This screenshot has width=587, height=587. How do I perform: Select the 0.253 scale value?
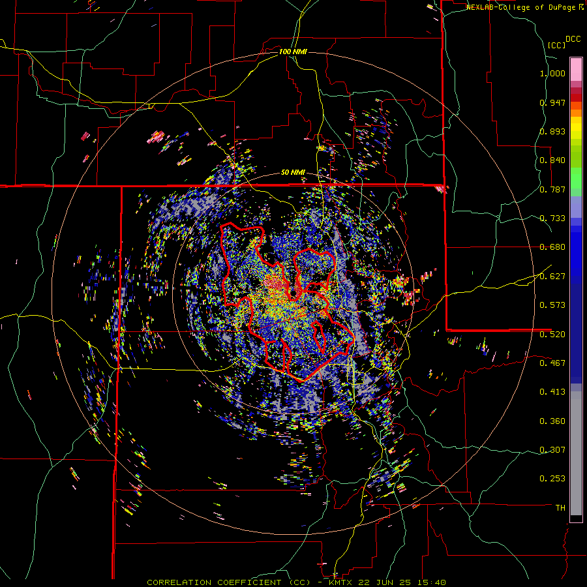552,479
